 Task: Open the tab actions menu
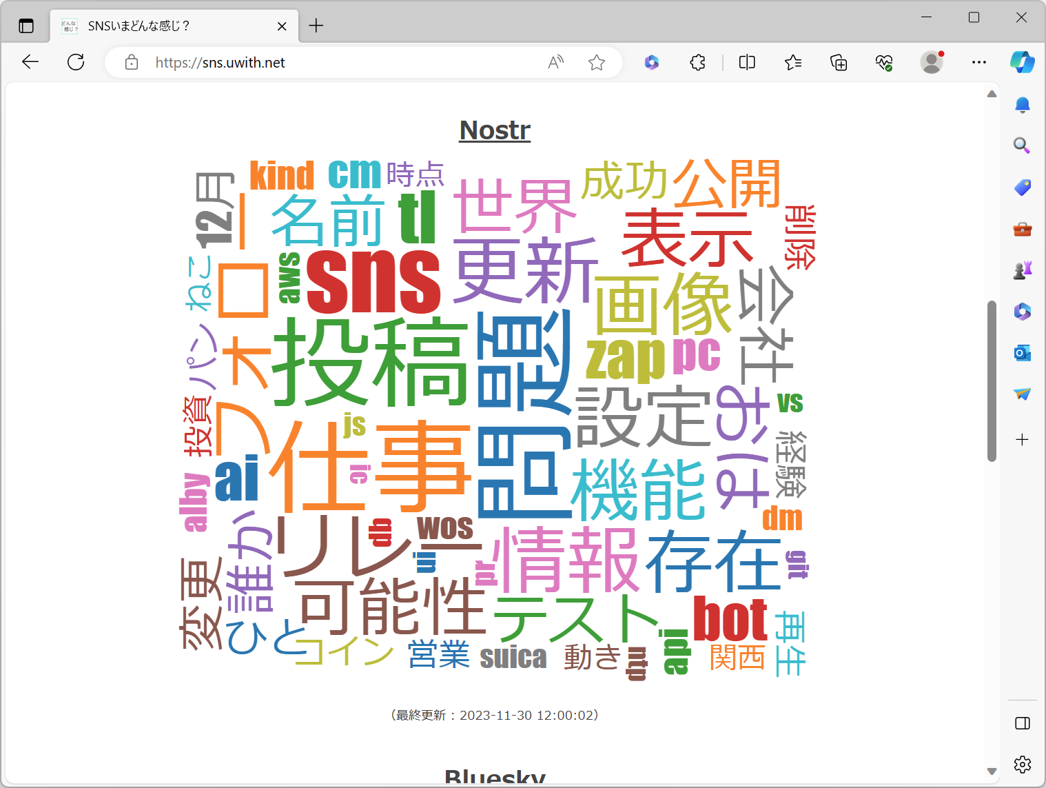pyautogui.click(x=26, y=26)
